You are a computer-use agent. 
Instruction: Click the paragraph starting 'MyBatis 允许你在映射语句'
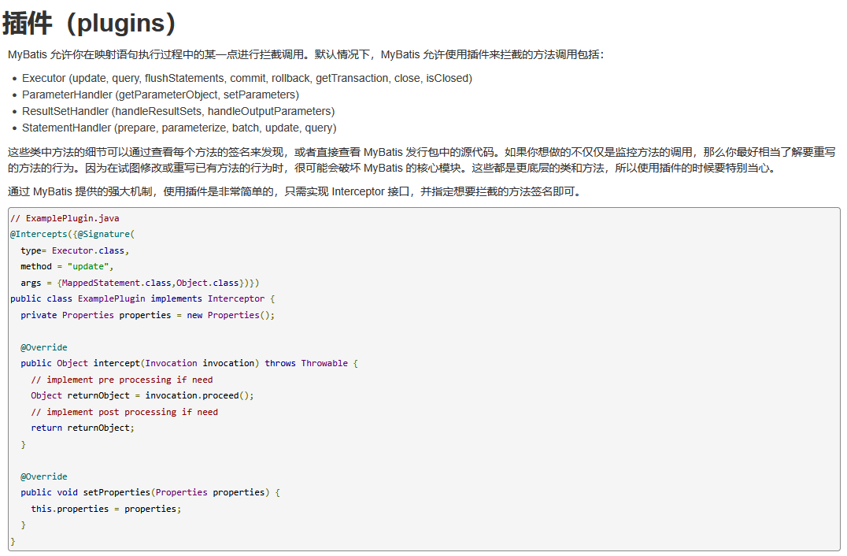[x=305, y=54]
